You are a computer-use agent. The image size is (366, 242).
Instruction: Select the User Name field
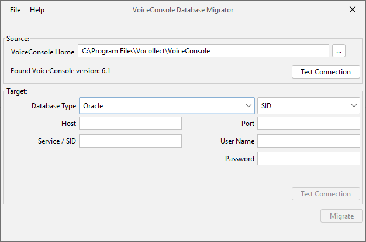tap(308, 141)
